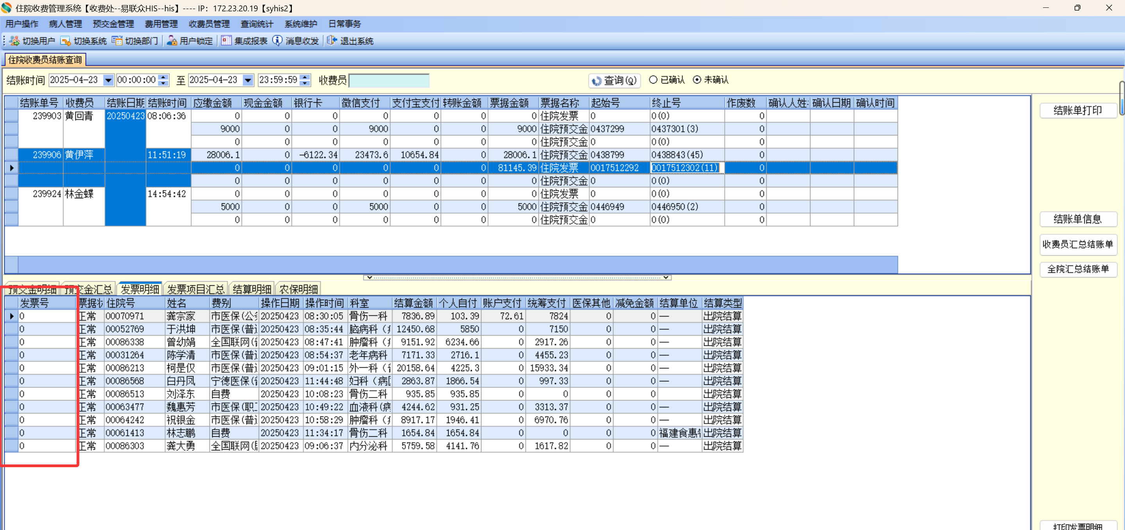Click the 结账单打印 button
The height and width of the screenshot is (530, 1125).
[x=1077, y=110]
